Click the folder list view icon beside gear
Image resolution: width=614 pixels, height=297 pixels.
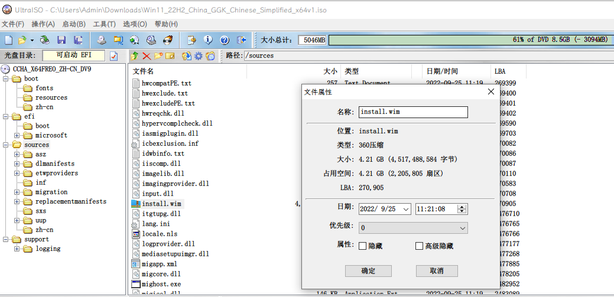pyautogui.click(x=210, y=56)
